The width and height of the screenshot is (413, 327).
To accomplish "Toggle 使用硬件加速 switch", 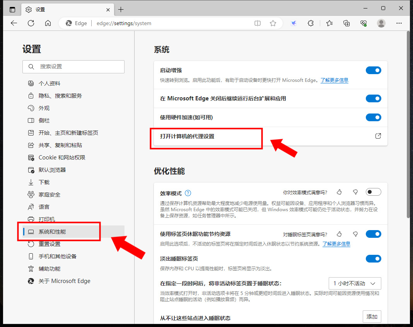I will click(373, 117).
